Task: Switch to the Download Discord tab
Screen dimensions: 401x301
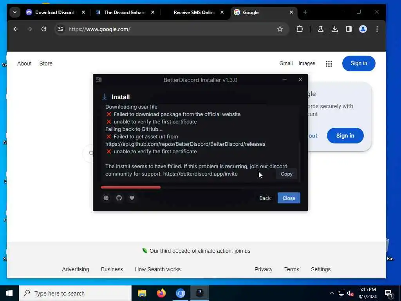Action: (55, 12)
